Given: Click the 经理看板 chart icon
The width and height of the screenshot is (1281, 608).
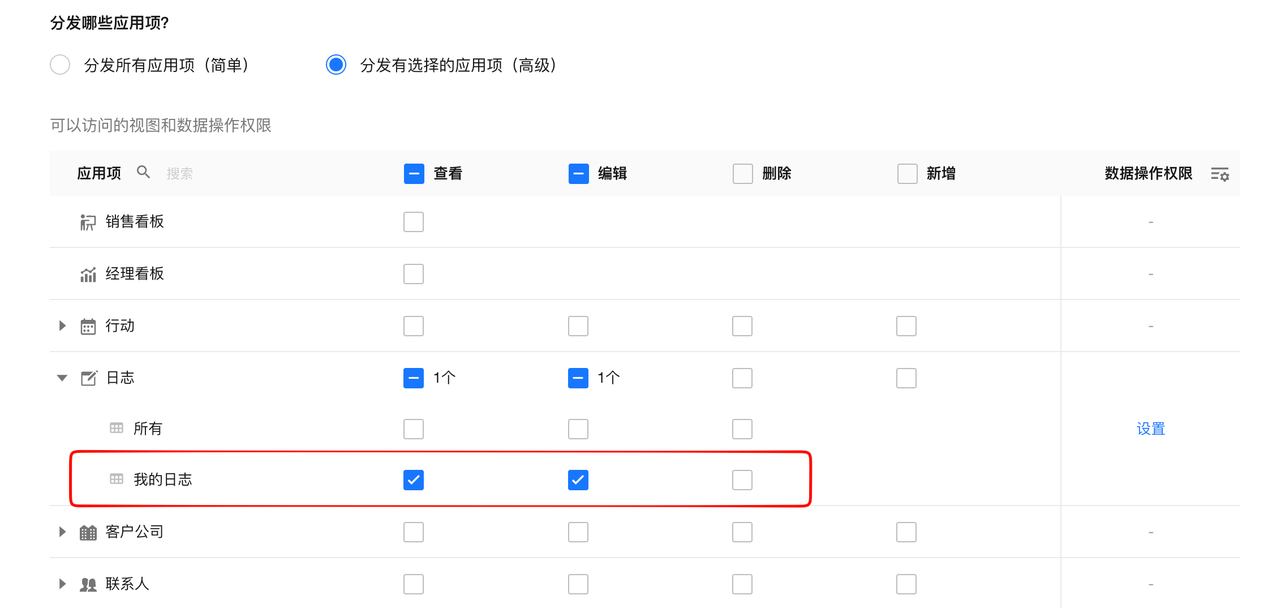Looking at the screenshot, I should coord(88,275).
